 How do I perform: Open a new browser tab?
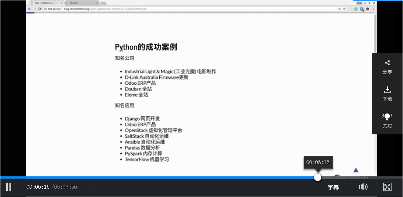pos(103,3)
